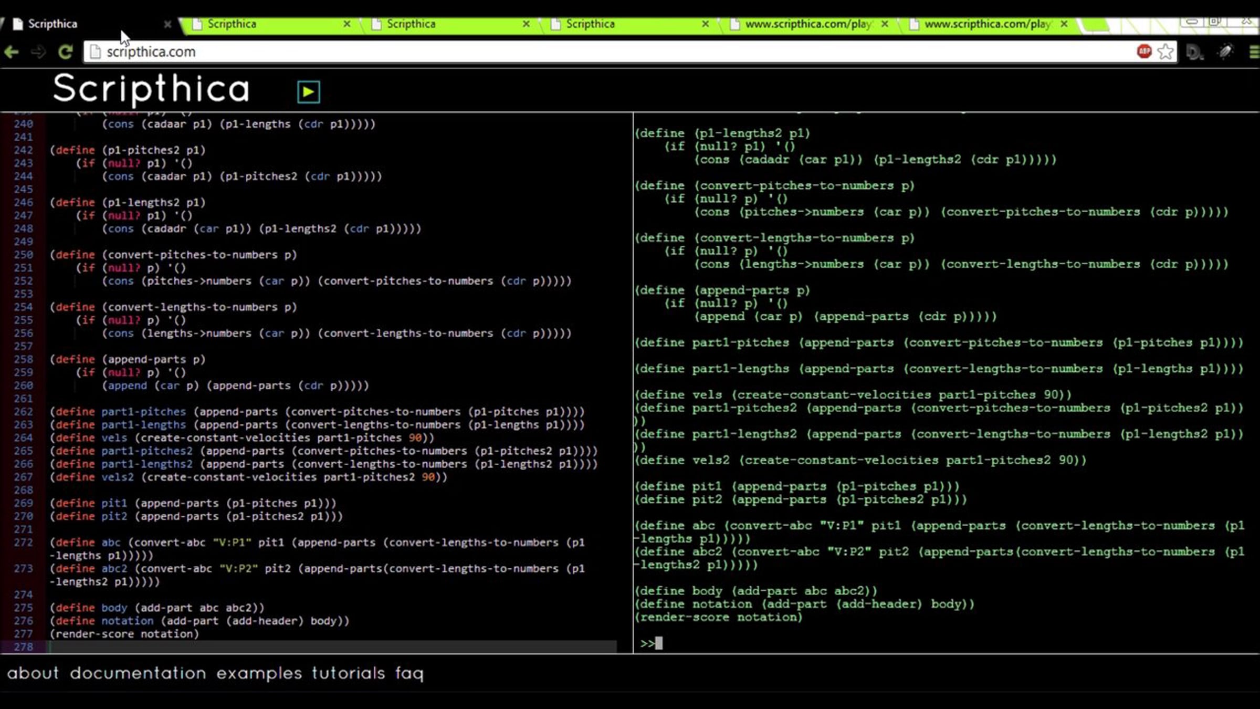Click line number 272 in the gutter
Image resolution: width=1260 pixels, height=709 pixels.
coord(23,543)
